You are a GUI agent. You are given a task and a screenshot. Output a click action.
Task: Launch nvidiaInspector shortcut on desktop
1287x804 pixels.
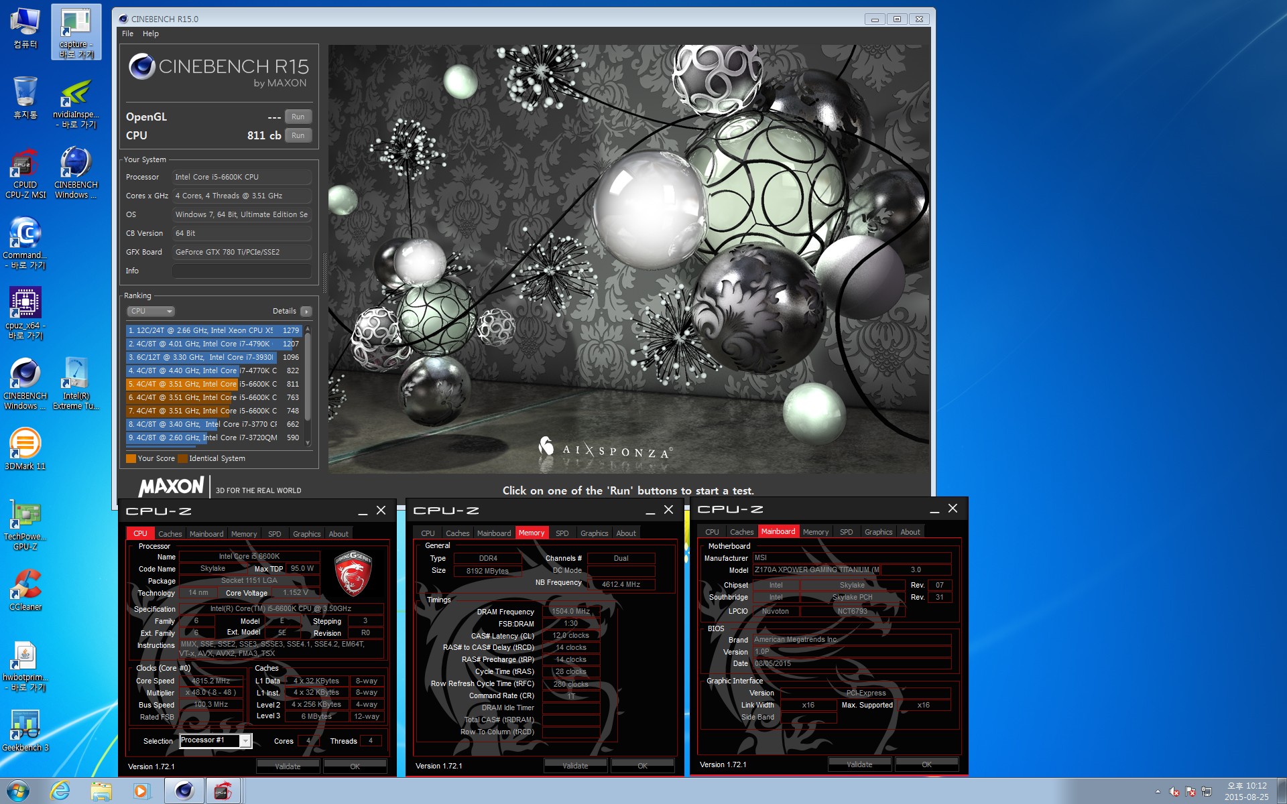[x=76, y=103]
